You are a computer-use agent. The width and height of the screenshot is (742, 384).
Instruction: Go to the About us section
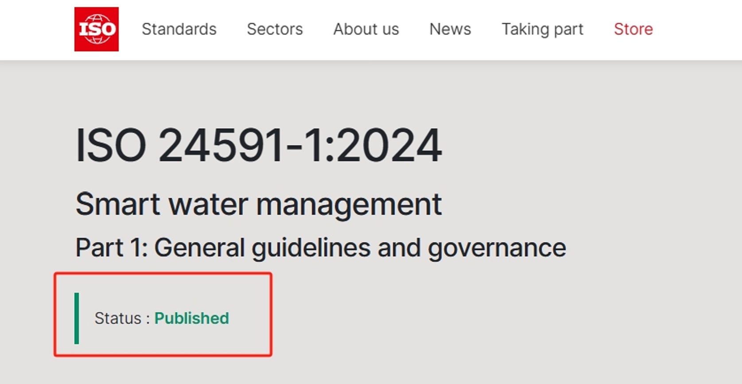(366, 29)
